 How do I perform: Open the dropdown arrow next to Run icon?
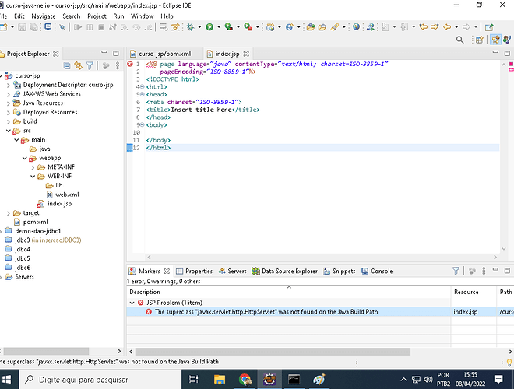pyautogui.click(x=219, y=27)
